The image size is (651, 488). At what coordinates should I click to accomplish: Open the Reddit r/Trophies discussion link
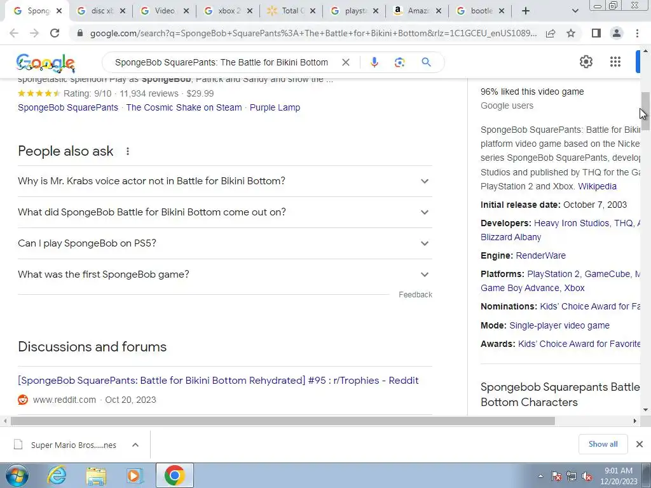[219, 381]
